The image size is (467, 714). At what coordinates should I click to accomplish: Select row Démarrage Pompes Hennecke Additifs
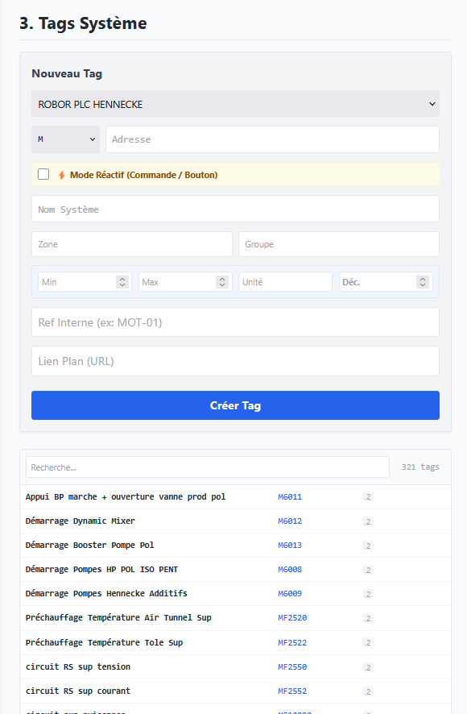235,593
